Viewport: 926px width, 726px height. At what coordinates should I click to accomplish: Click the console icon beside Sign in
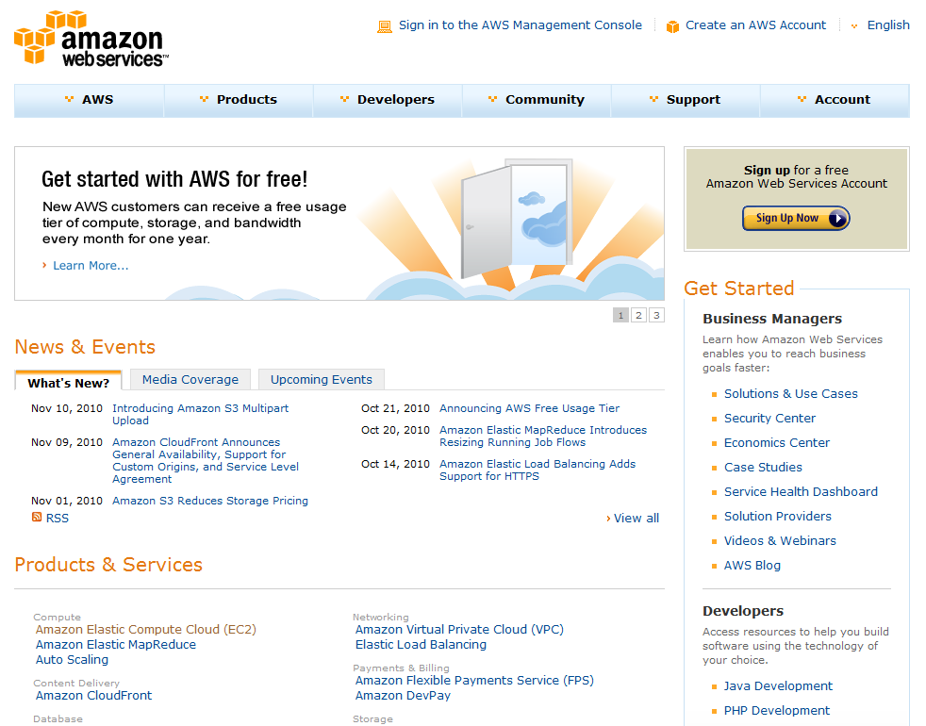pyautogui.click(x=385, y=26)
